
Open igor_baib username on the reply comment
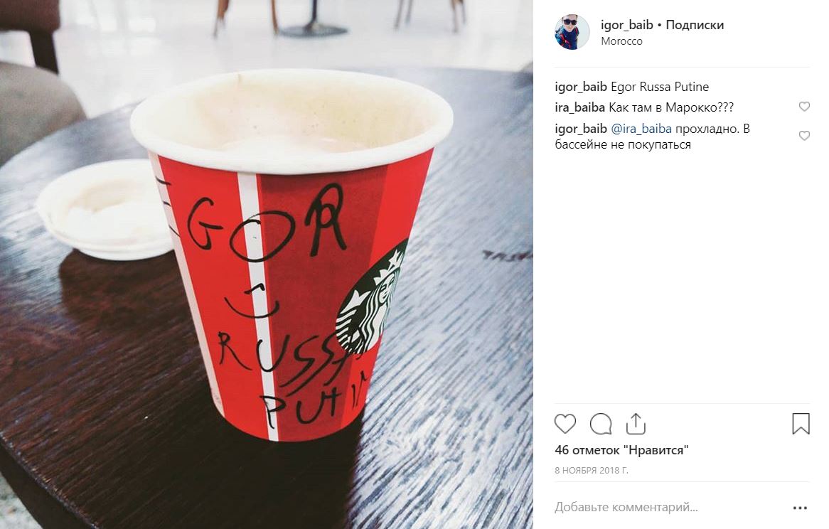pos(581,129)
